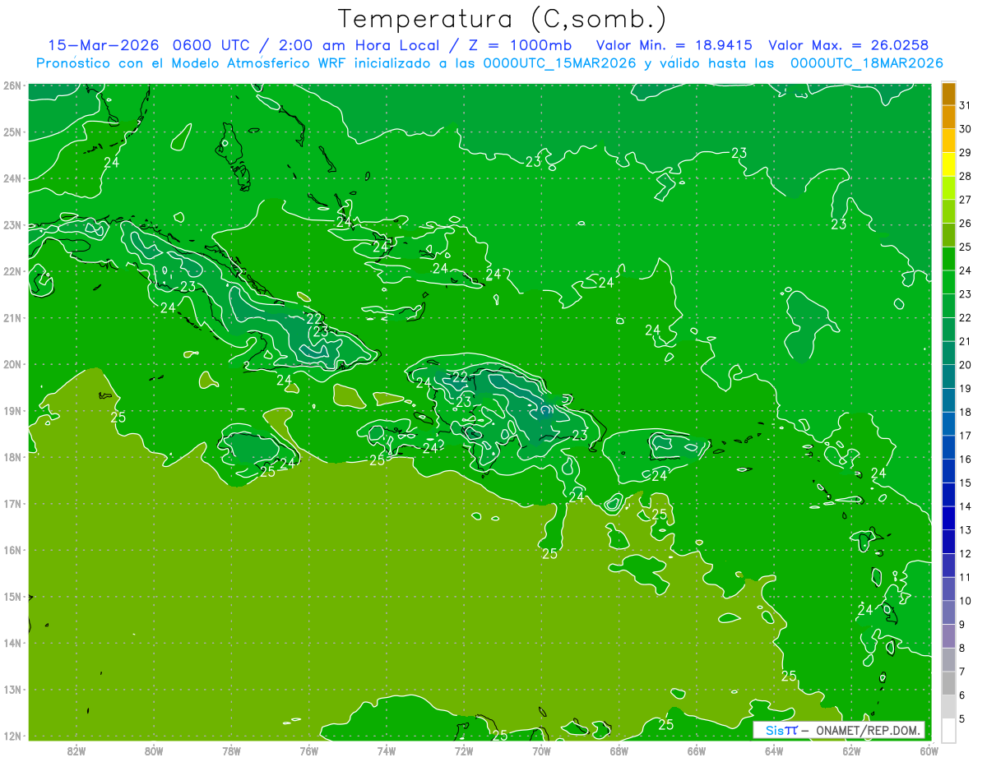Click the white legend swatch below 5
Screen dimensions: 987x762
[x=948, y=731]
